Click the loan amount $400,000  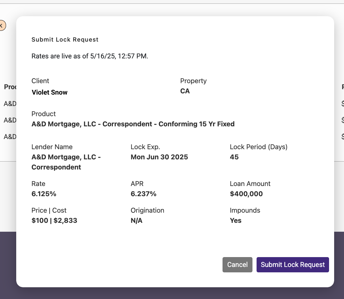246,194
